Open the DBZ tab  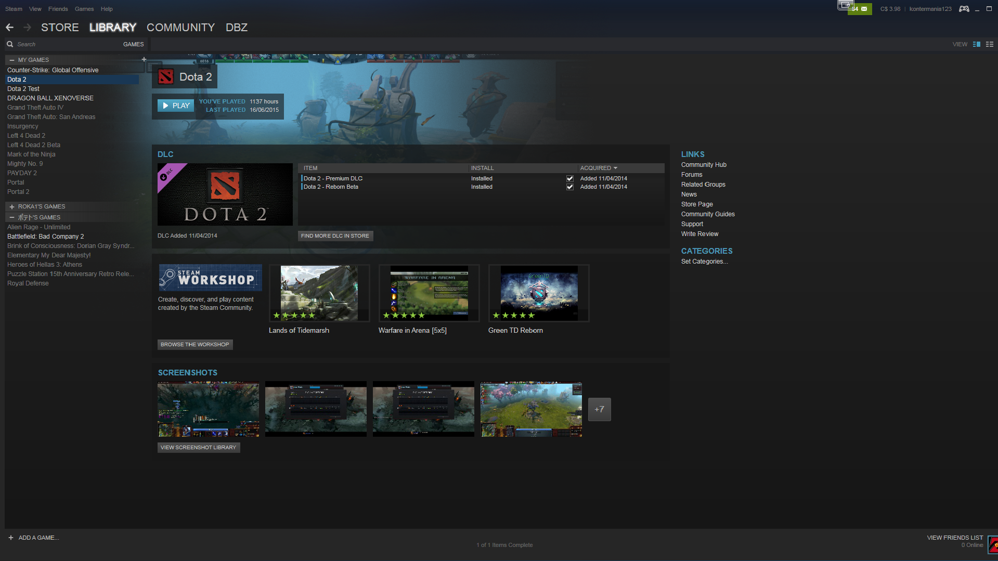[237, 28]
